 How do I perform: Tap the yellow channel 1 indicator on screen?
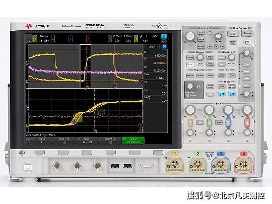[35, 38]
